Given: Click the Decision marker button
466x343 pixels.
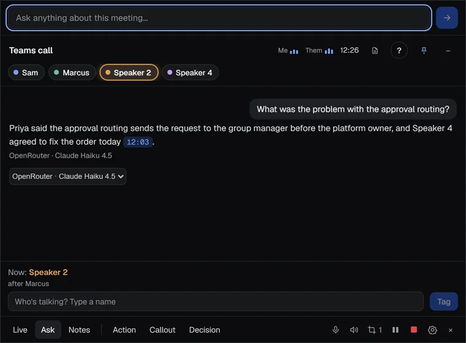Looking at the screenshot, I should click(x=204, y=330).
